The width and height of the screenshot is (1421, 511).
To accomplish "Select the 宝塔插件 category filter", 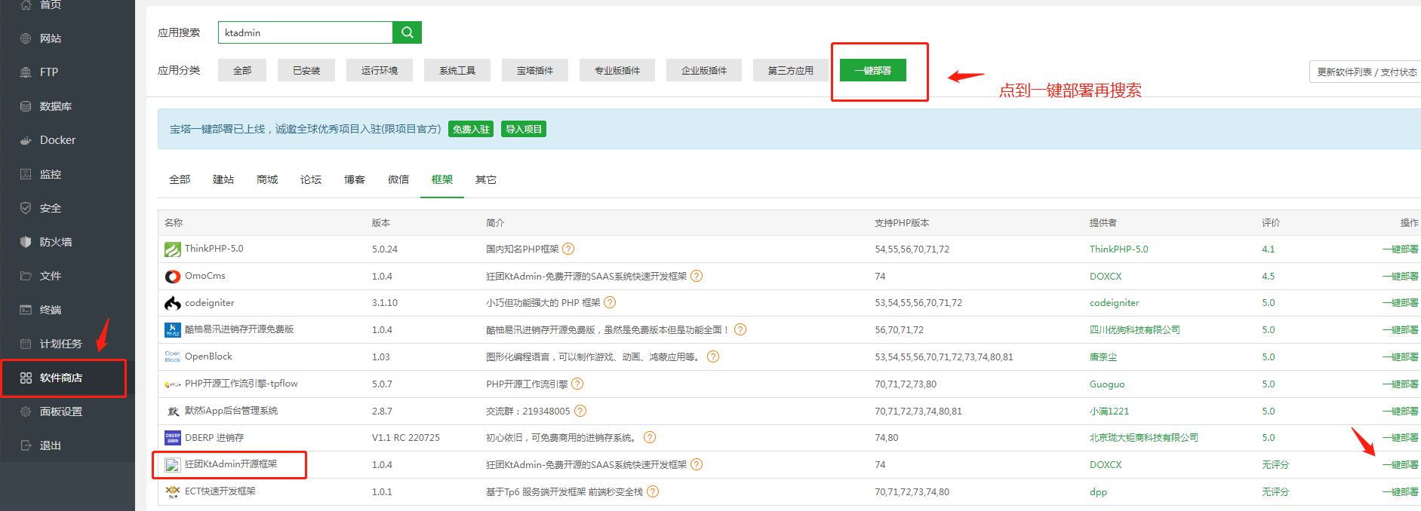I will 535,70.
